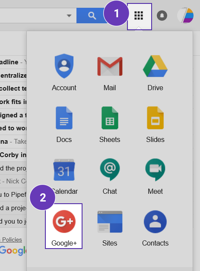
Task: Open email row containing 'to Pipef'
Action: 13,195
